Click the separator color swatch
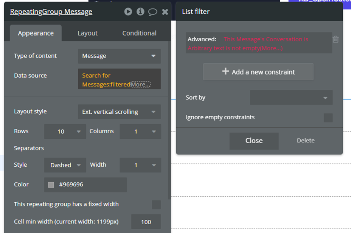351x233 pixels. point(51,185)
